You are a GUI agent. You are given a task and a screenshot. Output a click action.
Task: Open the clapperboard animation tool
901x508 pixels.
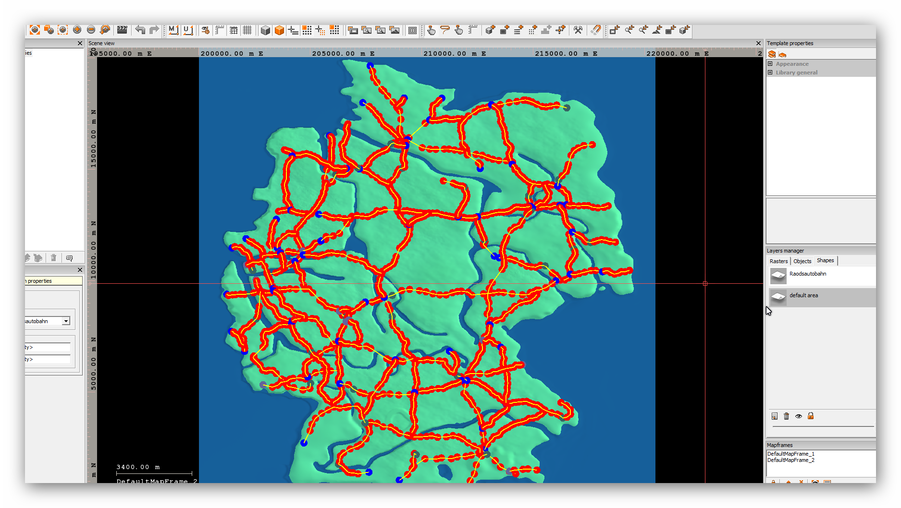tap(122, 30)
